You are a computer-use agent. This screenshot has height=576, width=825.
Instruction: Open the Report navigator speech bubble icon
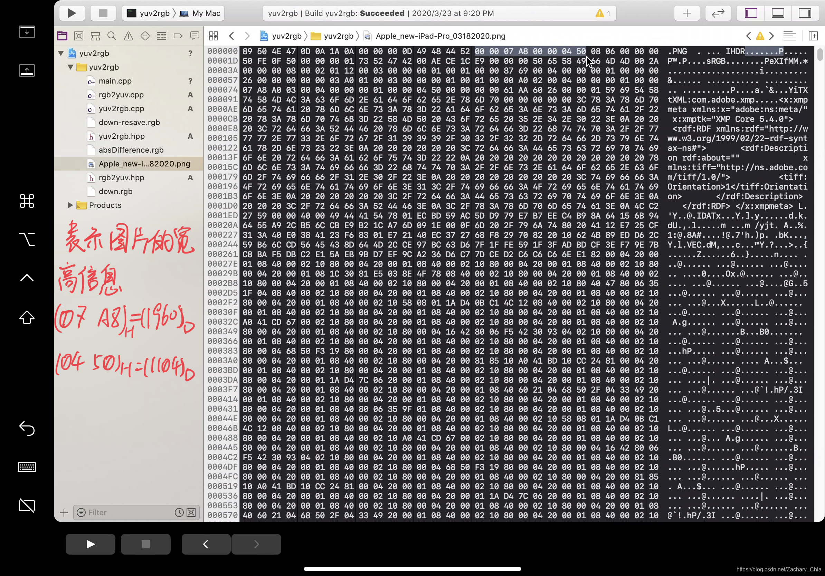195,36
